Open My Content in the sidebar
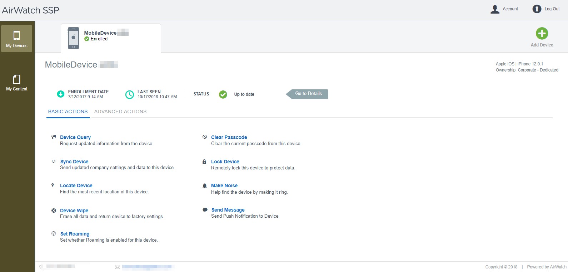 click(17, 83)
